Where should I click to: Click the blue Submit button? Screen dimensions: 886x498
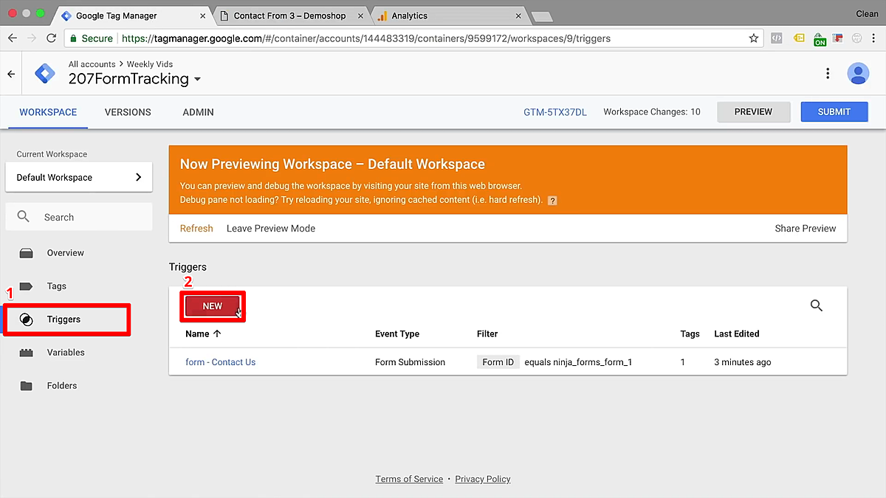click(834, 112)
